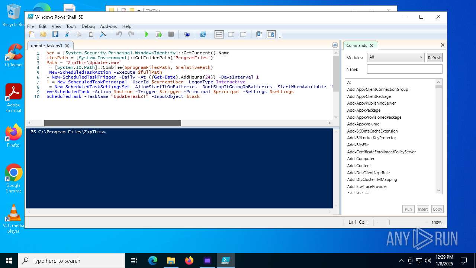Undo the last edit
This screenshot has width=476, height=268.
pyautogui.click(x=119, y=34)
